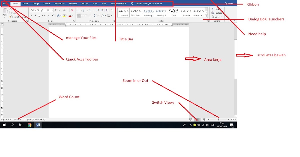Click the subscript formatting icon

click(49, 15)
